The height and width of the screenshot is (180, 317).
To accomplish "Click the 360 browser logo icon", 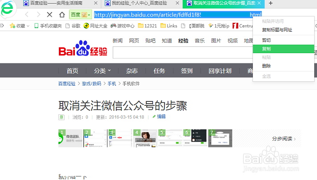I will click(8, 8).
